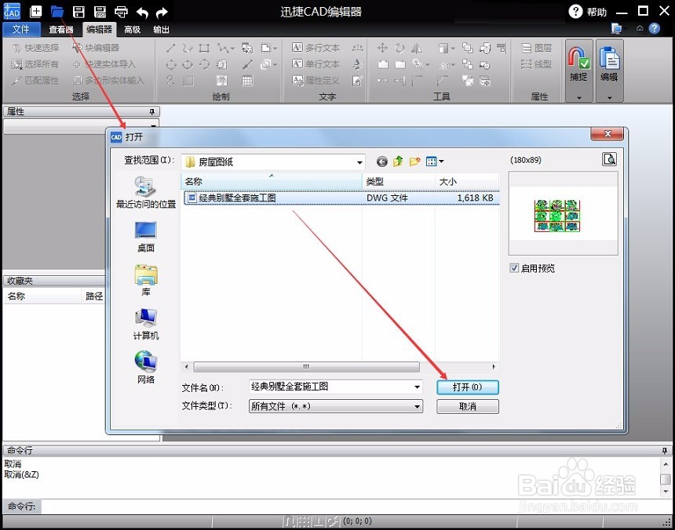
Task: Click the 选择所有 tool
Action: (35, 64)
